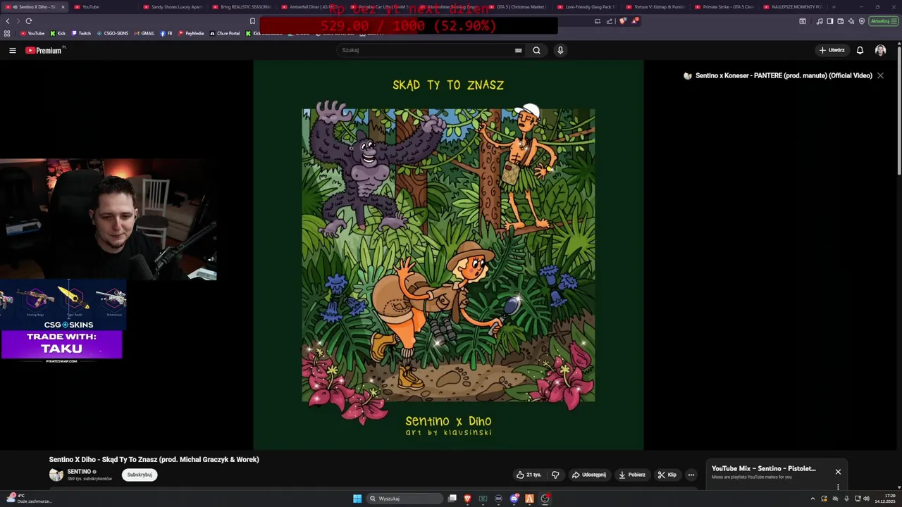Image resolution: width=902 pixels, height=507 pixels.
Task: Dislike the video with thumbs down
Action: (x=555, y=475)
